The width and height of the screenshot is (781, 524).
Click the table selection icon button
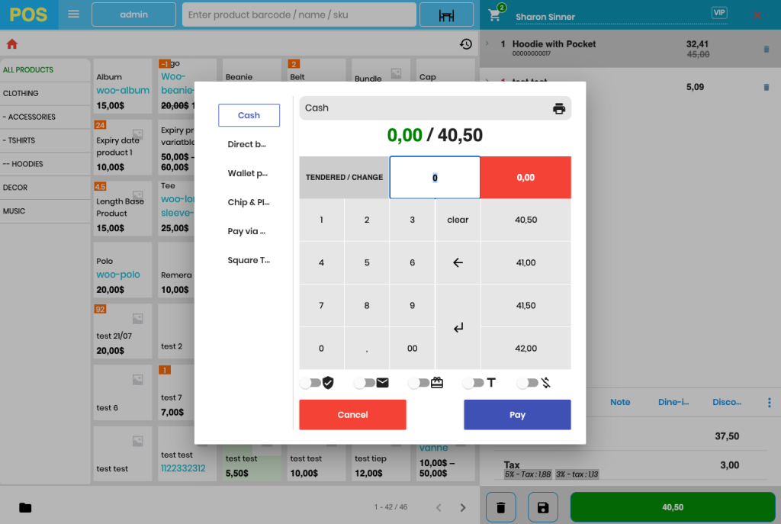point(447,15)
